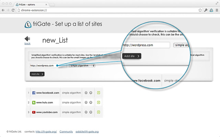Remove www.youtube.com with delete icon

point(91,112)
